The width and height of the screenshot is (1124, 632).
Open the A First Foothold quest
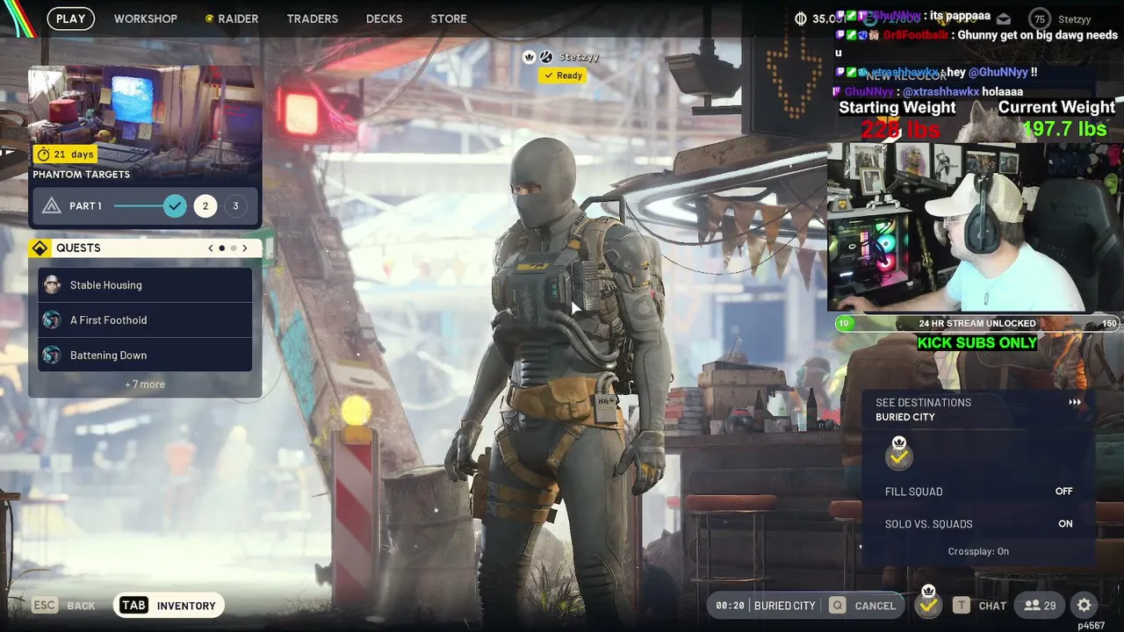[145, 320]
